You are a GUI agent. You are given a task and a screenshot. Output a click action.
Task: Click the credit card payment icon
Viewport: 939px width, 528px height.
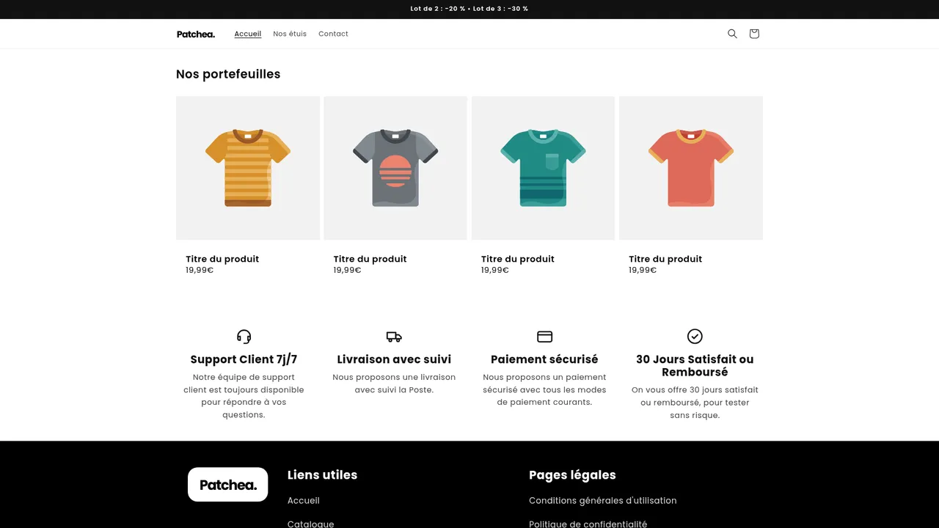(544, 337)
